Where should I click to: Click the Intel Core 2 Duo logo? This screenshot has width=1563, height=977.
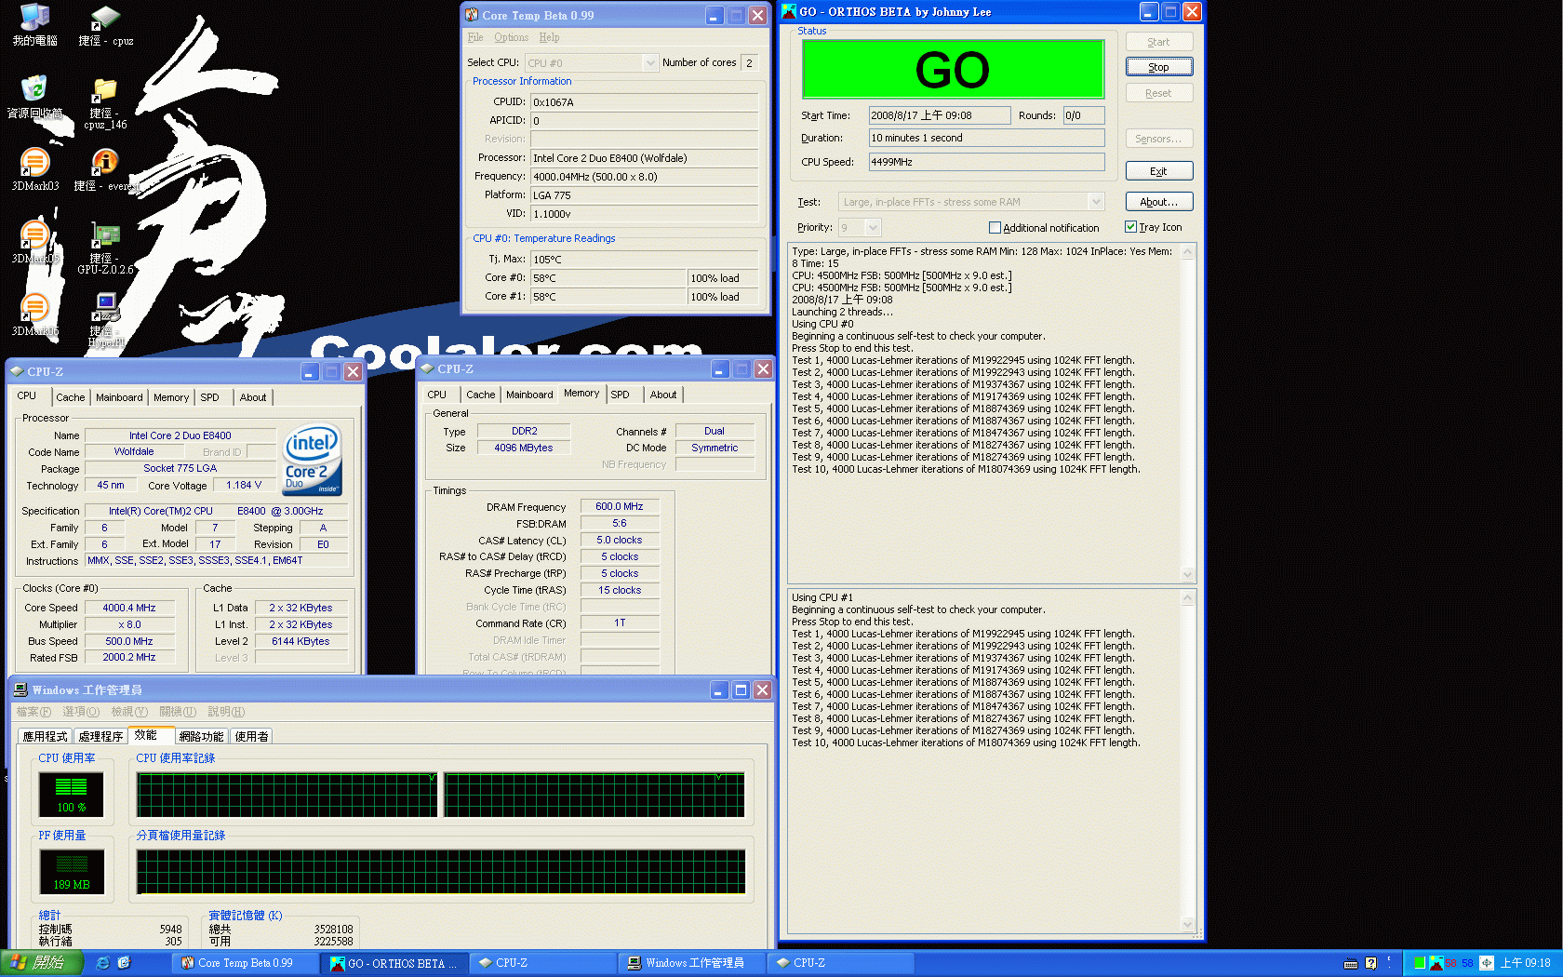click(313, 460)
